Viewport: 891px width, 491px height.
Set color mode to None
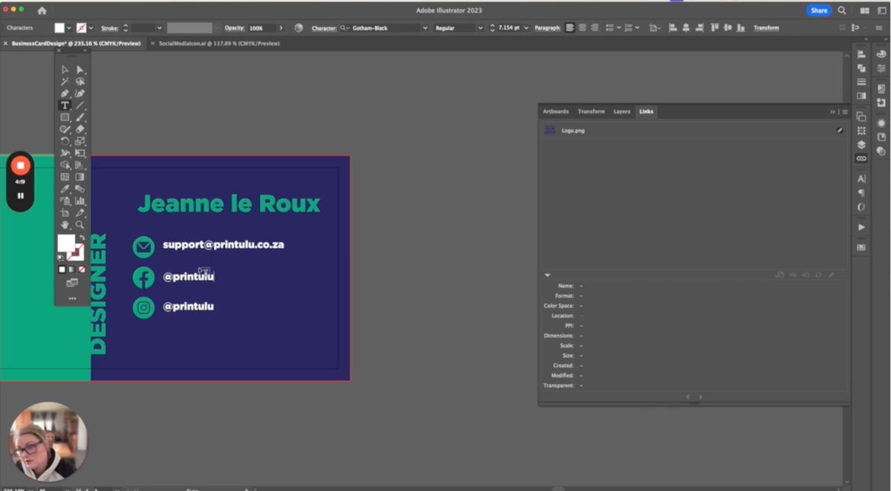82,269
